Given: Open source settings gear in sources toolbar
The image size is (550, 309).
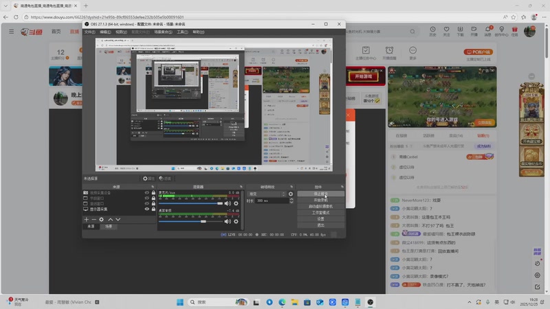Looking at the screenshot, I should pyautogui.click(x=101, y=219).
